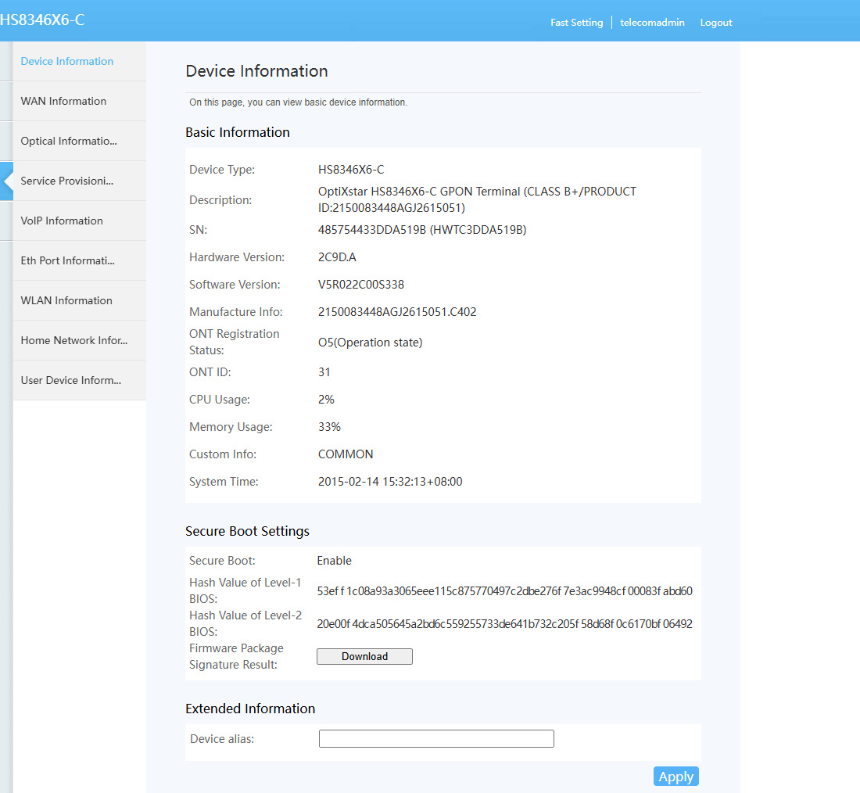This screenshot has width=860, height=793.
Task: Click the HS8346X6-C header title
Action: coord(42,20)
